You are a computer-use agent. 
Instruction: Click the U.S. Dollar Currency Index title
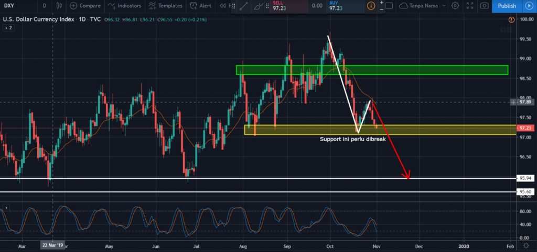[x=38, y=20]
